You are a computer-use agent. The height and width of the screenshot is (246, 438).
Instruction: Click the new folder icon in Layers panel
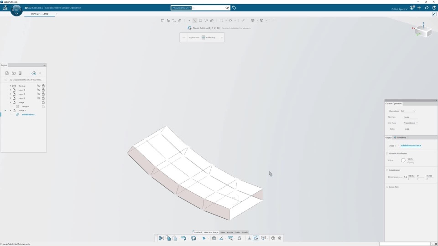click(x=13, y=73)
